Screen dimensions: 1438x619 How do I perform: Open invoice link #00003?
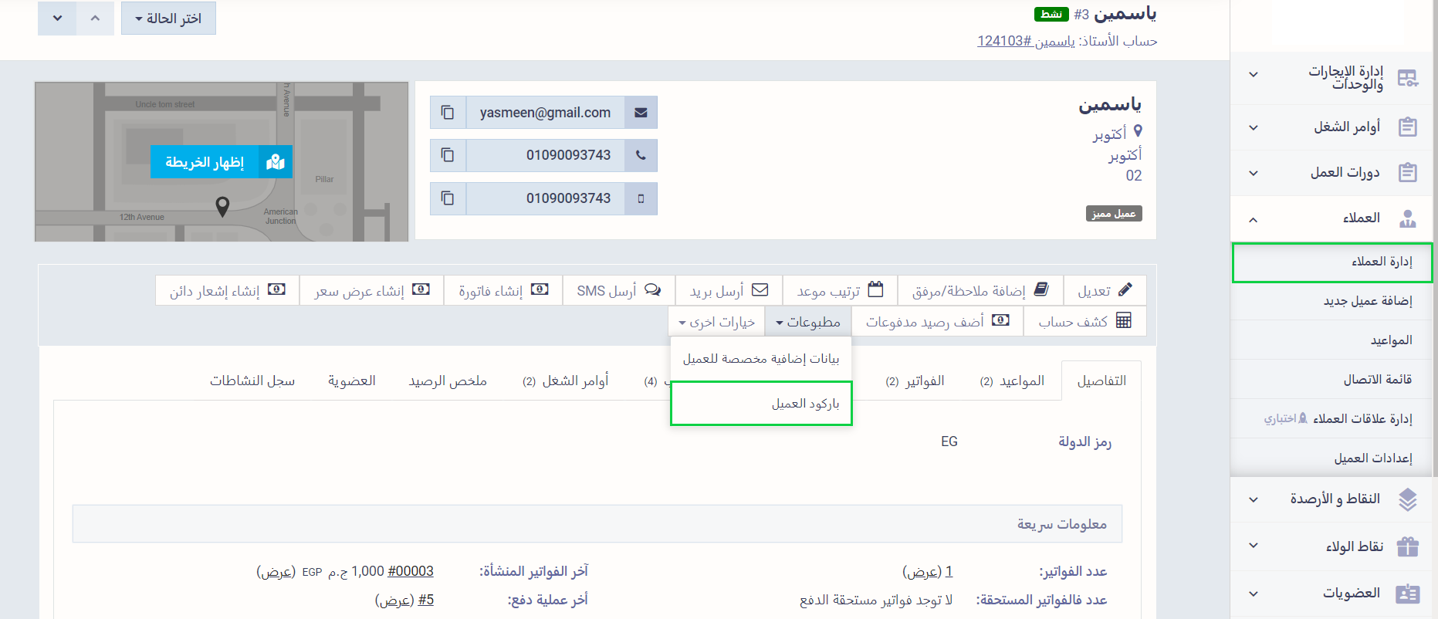tap(410, 571)
